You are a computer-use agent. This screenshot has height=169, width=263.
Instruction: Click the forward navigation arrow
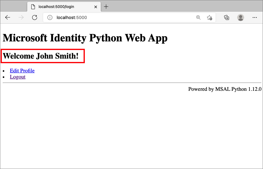[x=21, y=17]
